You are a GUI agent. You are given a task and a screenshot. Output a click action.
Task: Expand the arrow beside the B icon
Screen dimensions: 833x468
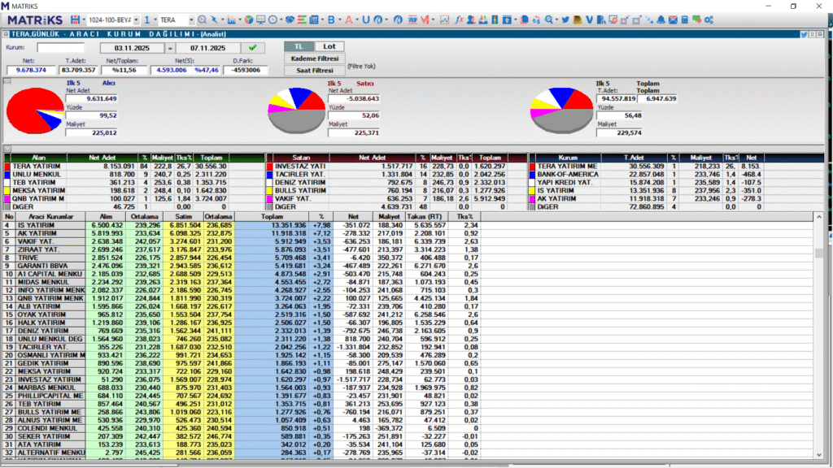click(339, 19)
